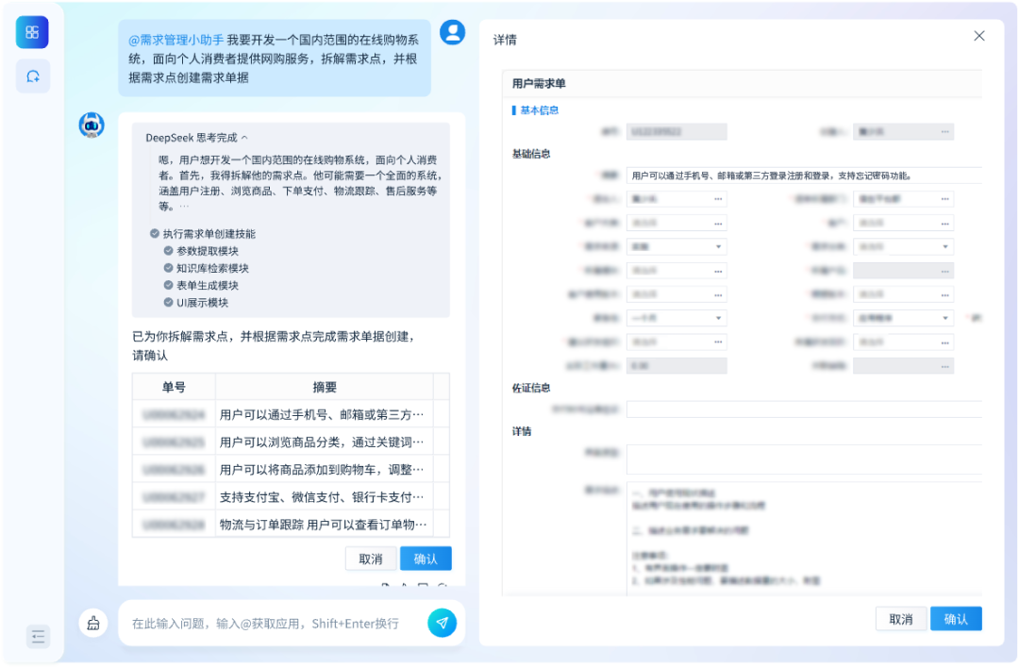Viewport: 1019px width, 668px height.
Task: Click the regenerate icon below the confirmation buttons
Action: point(443,585)
